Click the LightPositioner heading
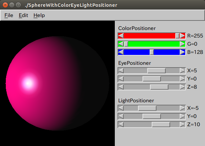The height and width of the screenshot is (146, 205). 136,101
